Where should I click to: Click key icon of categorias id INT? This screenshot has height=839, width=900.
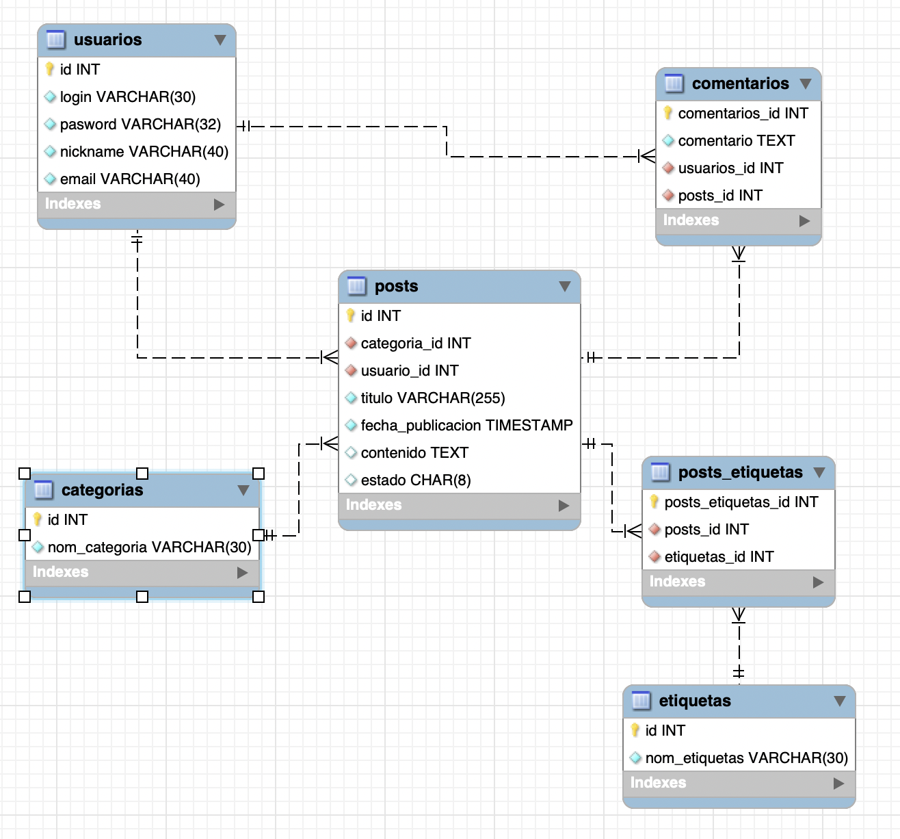(x=37, y=519)
